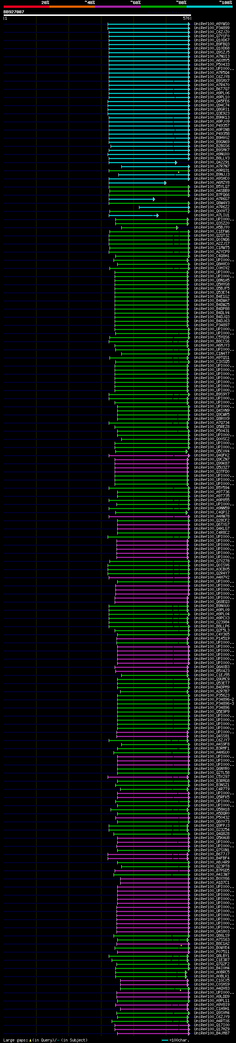The width and height of the screenshot is (236, 1043).
Task: Click the green ~80% identity legend segment
Action: point(164,7)
